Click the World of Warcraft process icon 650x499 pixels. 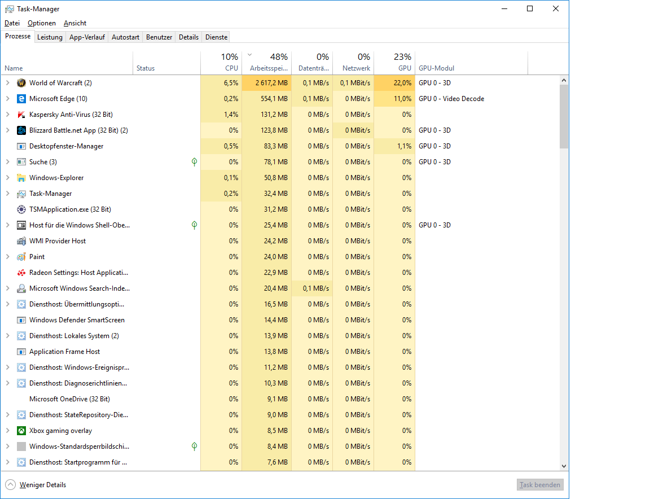click(x=21, y=83)
